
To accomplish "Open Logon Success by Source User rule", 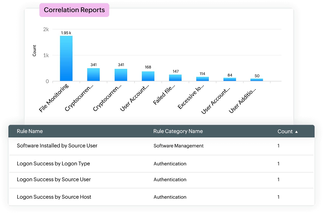I will [x=54, y=179].
